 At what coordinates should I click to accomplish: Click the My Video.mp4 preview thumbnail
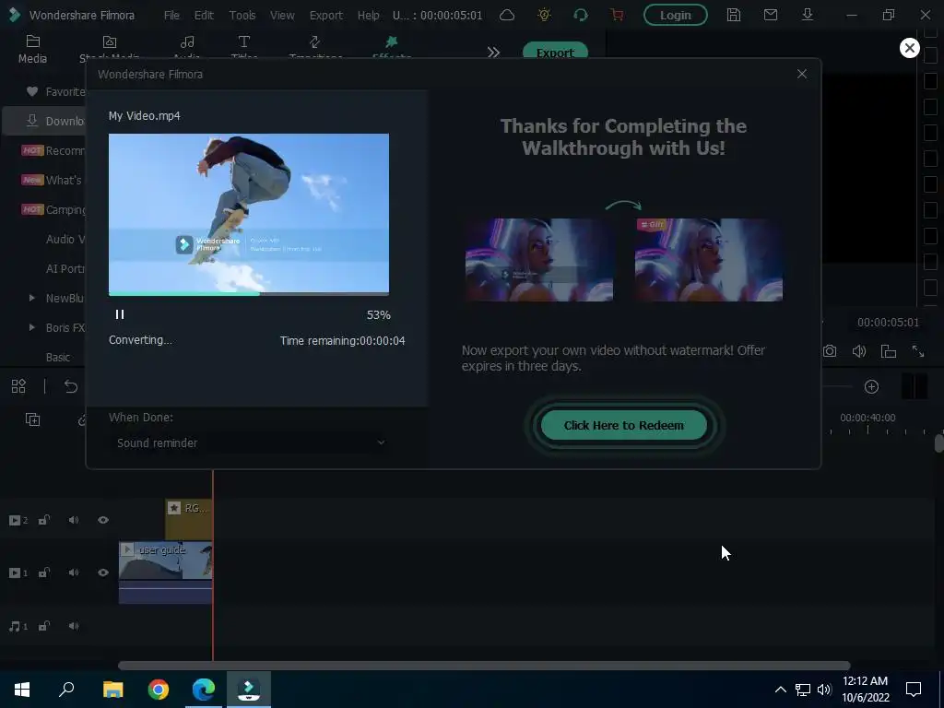249,213
